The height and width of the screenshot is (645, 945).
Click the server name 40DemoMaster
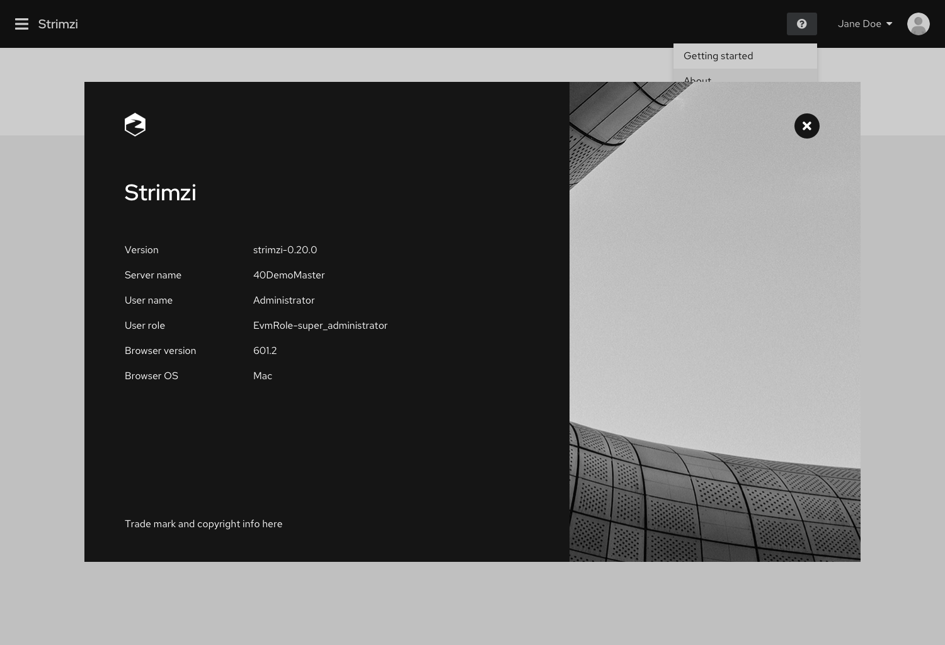(289, 275)
